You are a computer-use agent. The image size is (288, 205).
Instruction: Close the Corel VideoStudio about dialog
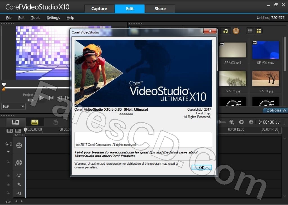click(210, 31)
